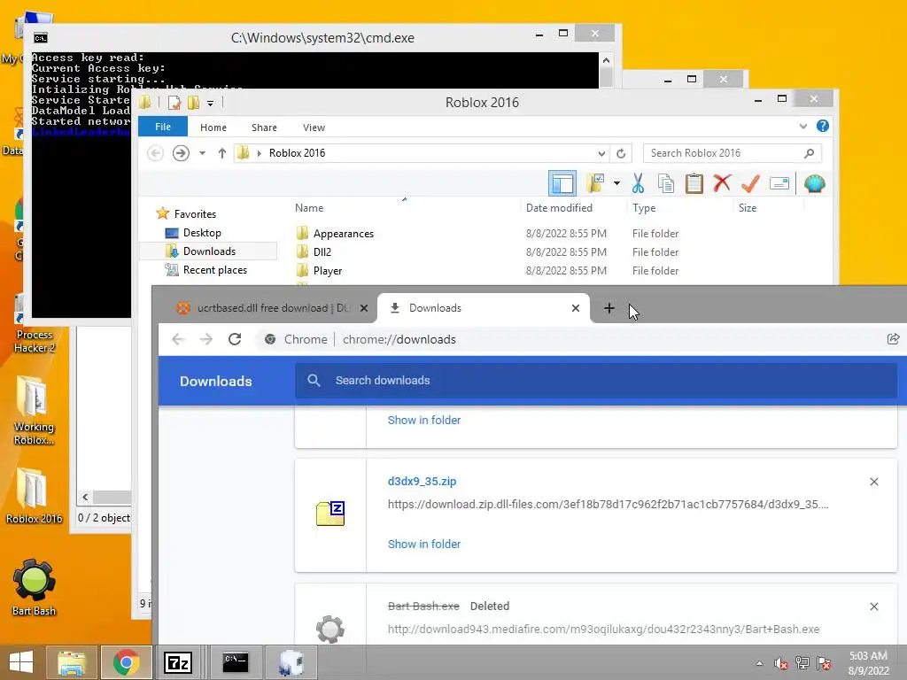Remove Bart Bash.exe from downloads list
This screenshot has height=680, width=907.
[874, 607]
